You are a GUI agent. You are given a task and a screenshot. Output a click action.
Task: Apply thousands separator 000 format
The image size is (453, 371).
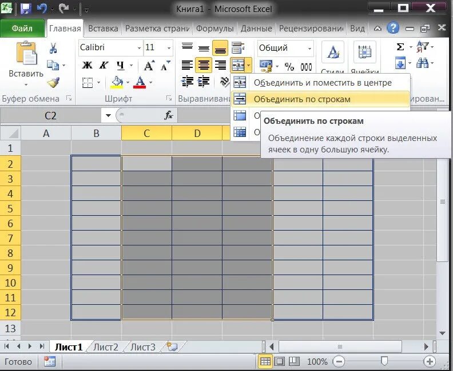pyautogui.click(x=306, y=67)
